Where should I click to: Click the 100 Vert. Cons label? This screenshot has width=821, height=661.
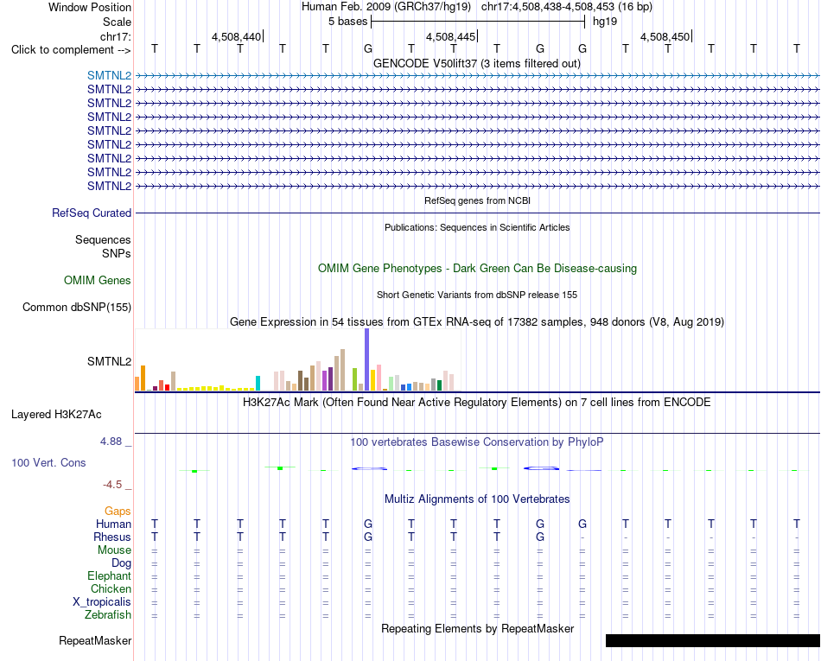pos(48,462)
